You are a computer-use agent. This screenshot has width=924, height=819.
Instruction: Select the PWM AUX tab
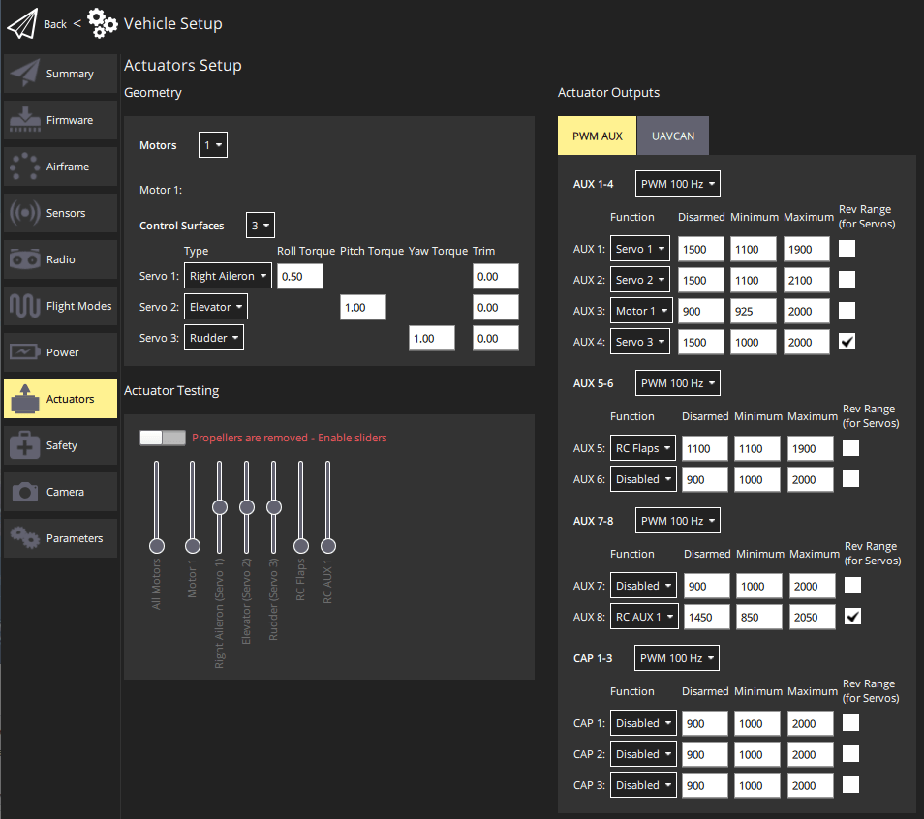coord(597,136)
